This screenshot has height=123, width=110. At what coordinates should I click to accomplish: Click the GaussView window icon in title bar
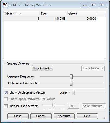[5, 5]
